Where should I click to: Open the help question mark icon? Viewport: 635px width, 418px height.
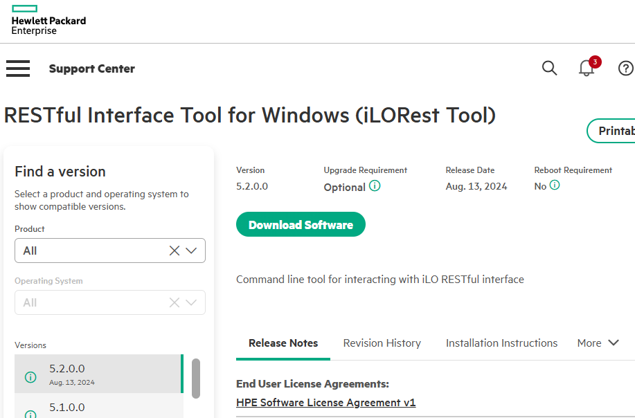[x=626, y=69]
